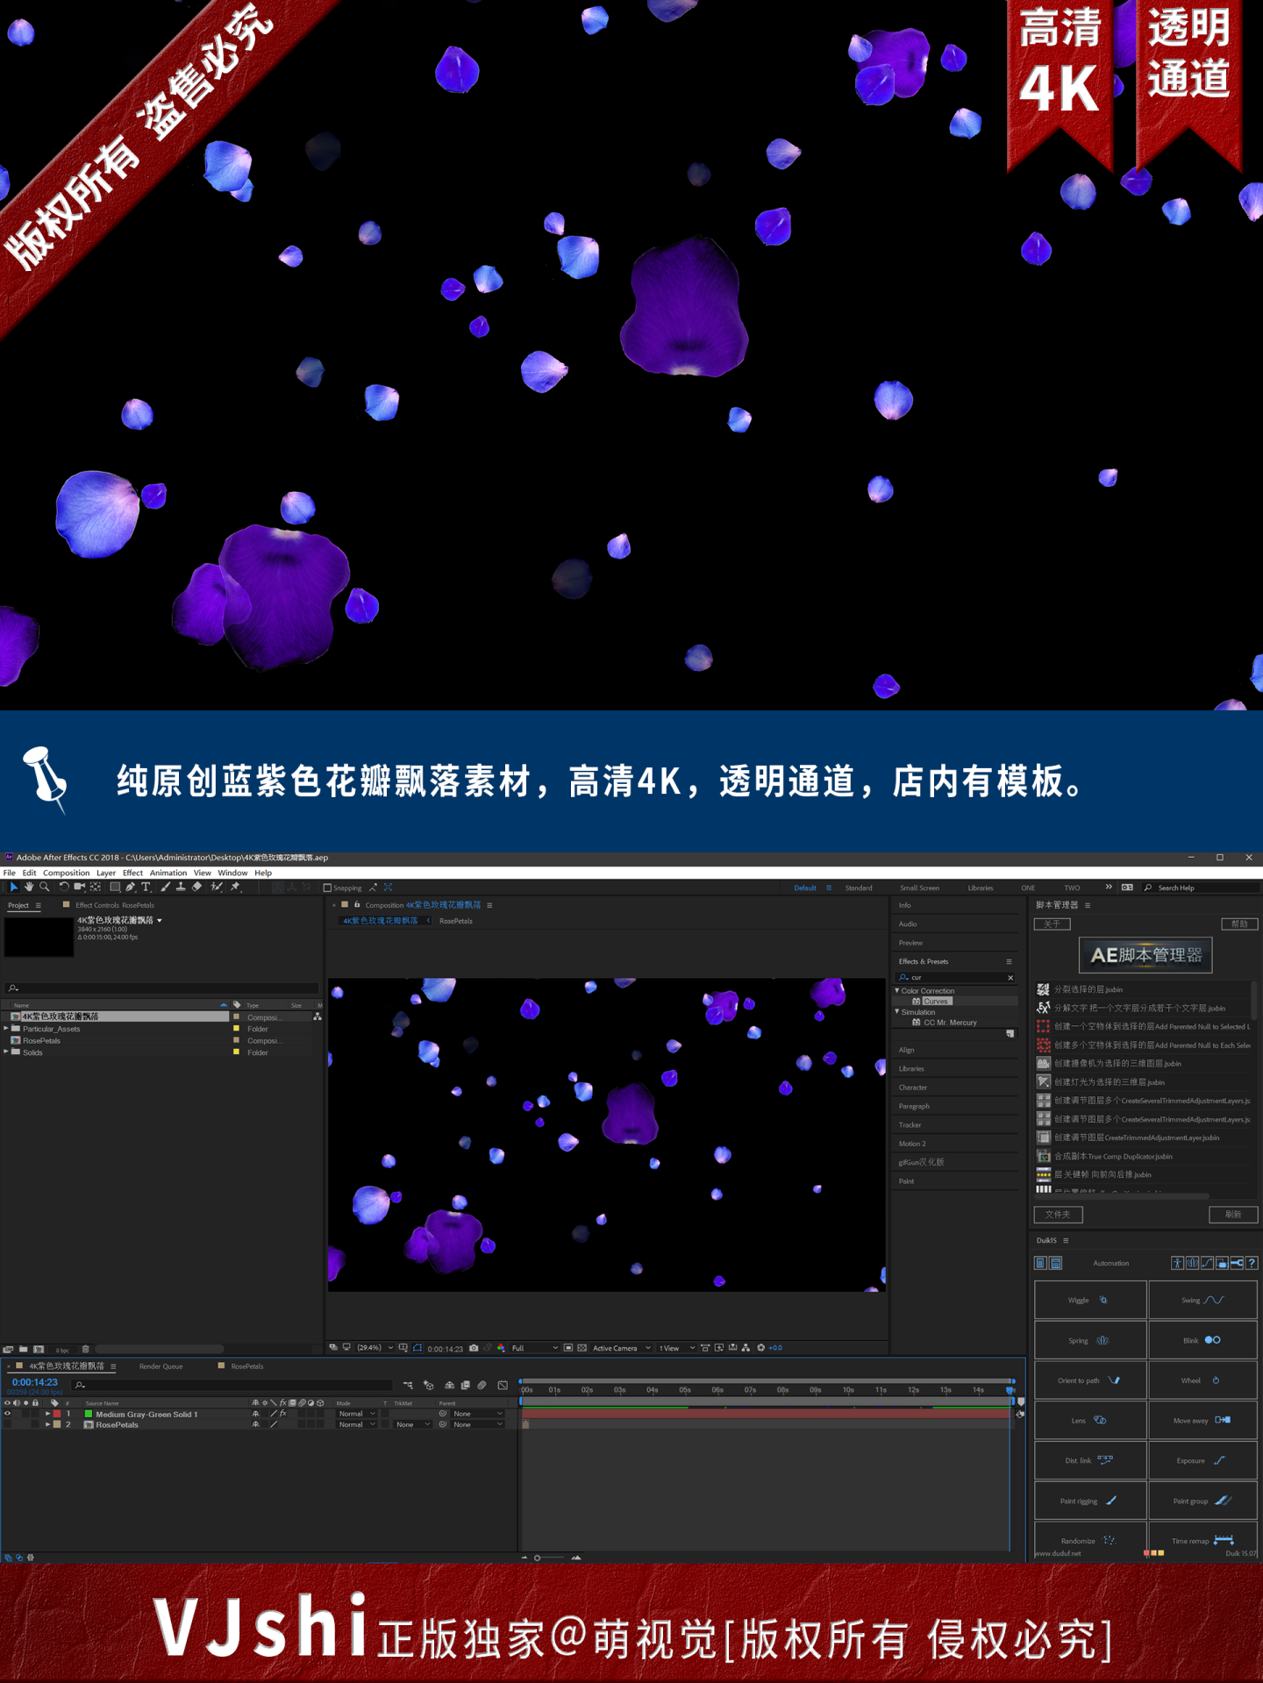Toggle Transparency Grid button in viewer

click(582, 1348)
